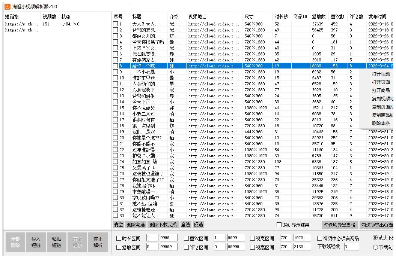Screen dimensions: 396x256
Task: Click 勾选项导出表格 button
Action: tap(339, 225)
